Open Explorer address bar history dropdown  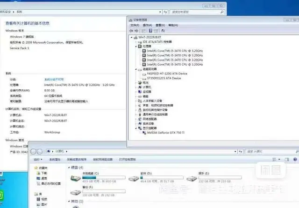point(235,152)
